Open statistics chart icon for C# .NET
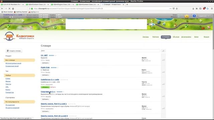This screenshot has width=214, height=120. pos(164,60)
